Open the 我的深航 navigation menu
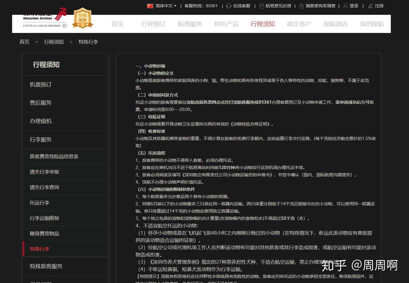Image resolution: width=409 pixels, height=283 pixels. click(372, 24)
